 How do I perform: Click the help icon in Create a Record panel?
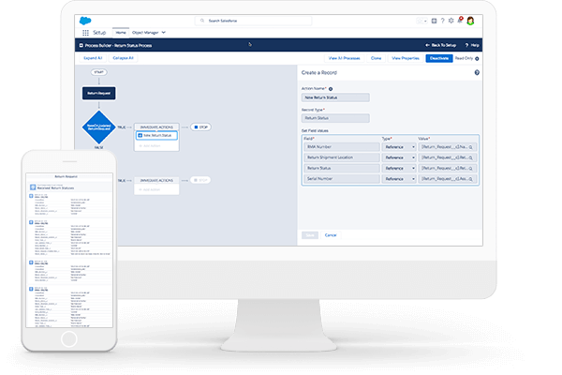click(x=477, y=72)
